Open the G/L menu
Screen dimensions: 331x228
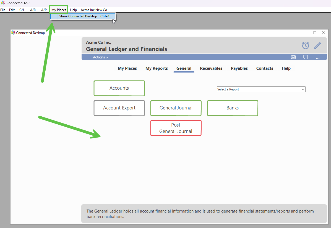22,10
